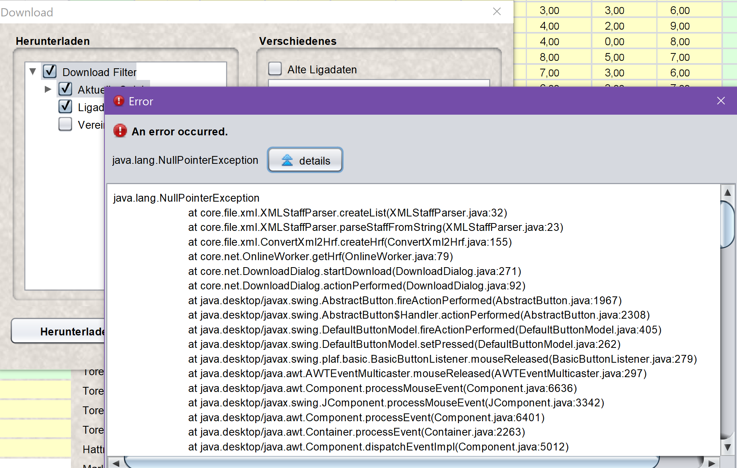Click the Download Filter tree label
This screenshot has height=468, width=737.
point(99,72)
